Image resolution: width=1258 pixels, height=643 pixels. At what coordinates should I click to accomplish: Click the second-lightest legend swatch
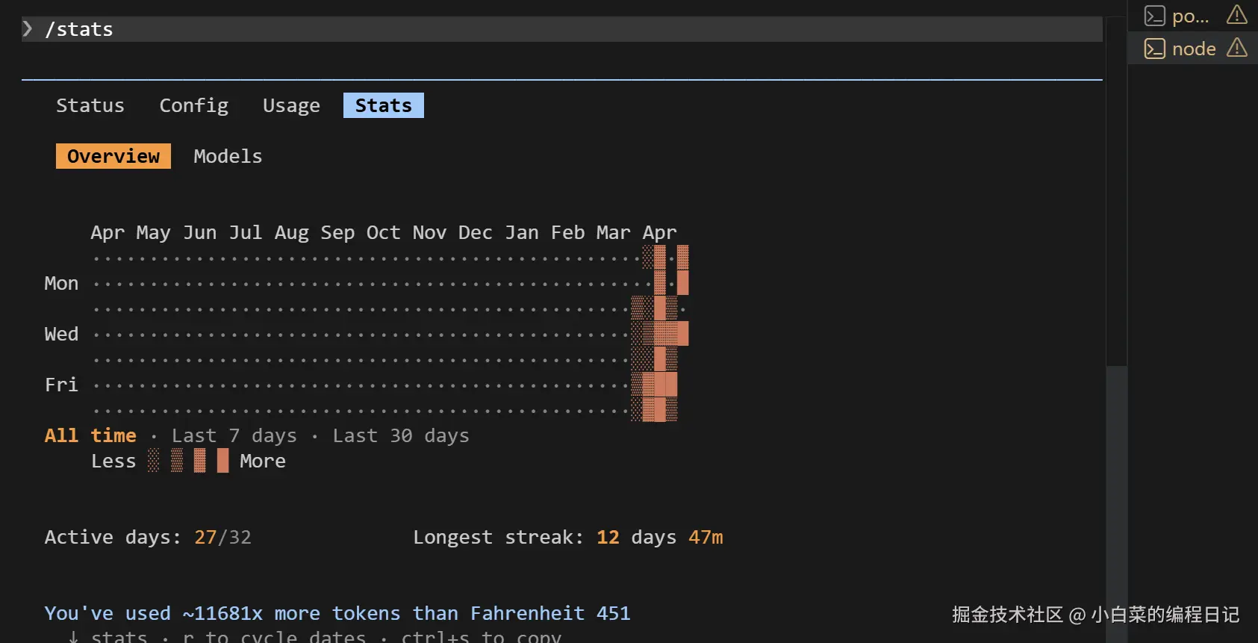(x=177, y=461)
